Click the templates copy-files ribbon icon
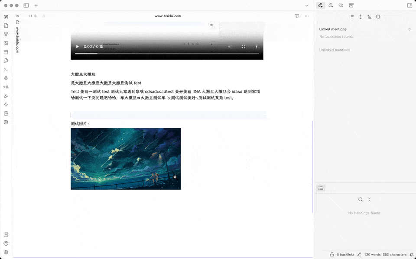The image size is (416, 259). coord(6,61)
